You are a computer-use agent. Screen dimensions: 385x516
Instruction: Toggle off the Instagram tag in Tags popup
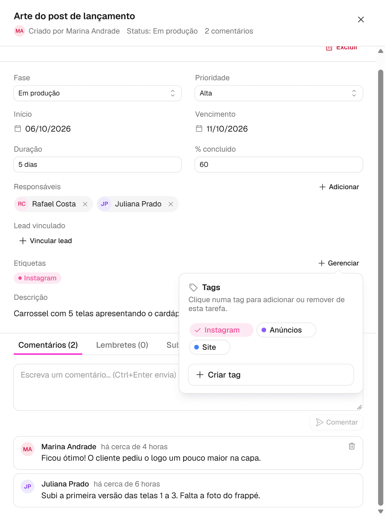pyautogui.click(x=221, y=330)
